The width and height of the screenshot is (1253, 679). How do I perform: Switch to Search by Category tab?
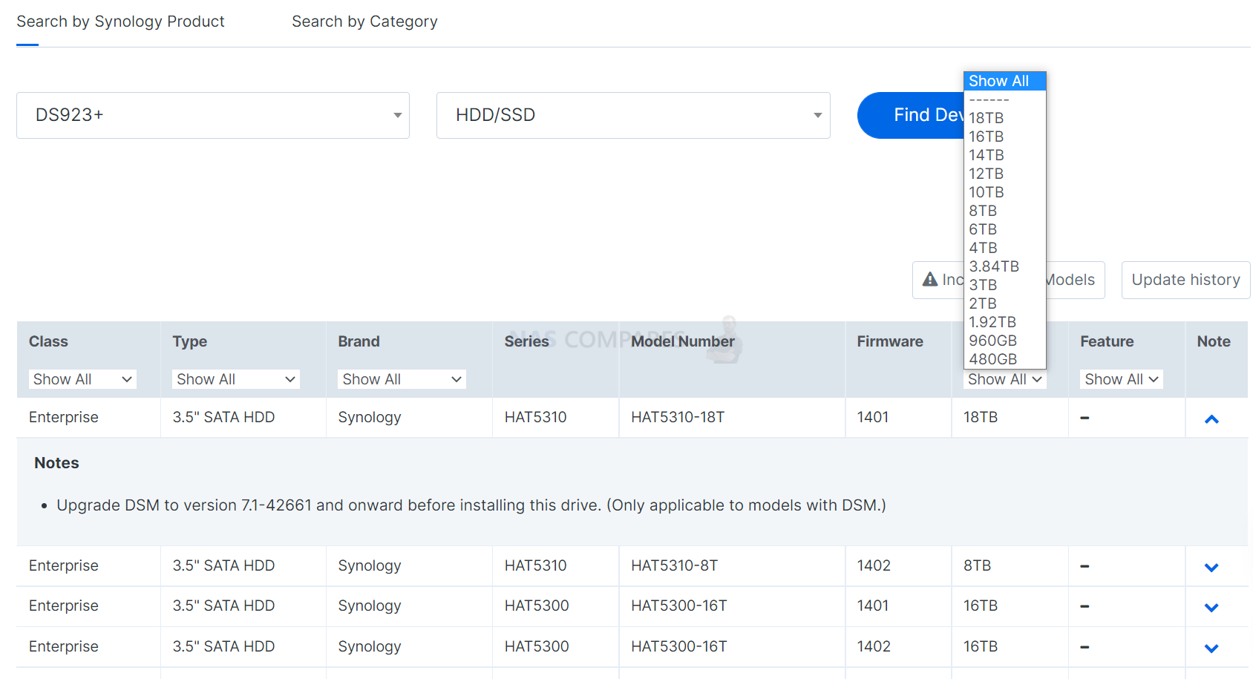click(364, 22)
